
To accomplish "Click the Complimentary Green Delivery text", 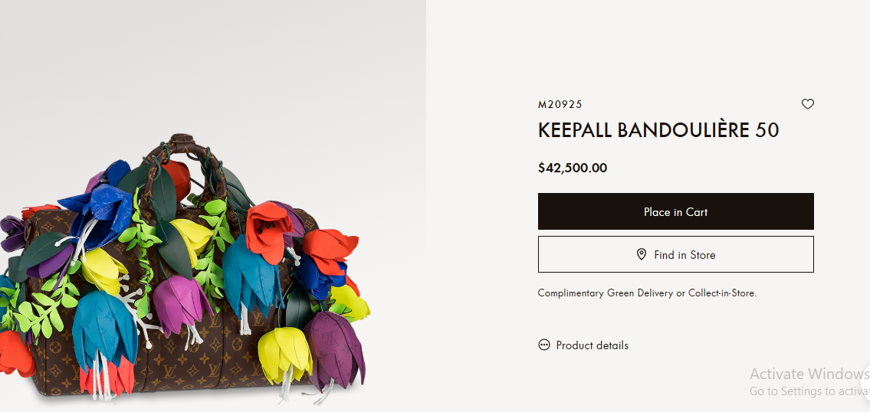I will pos(606,293).
